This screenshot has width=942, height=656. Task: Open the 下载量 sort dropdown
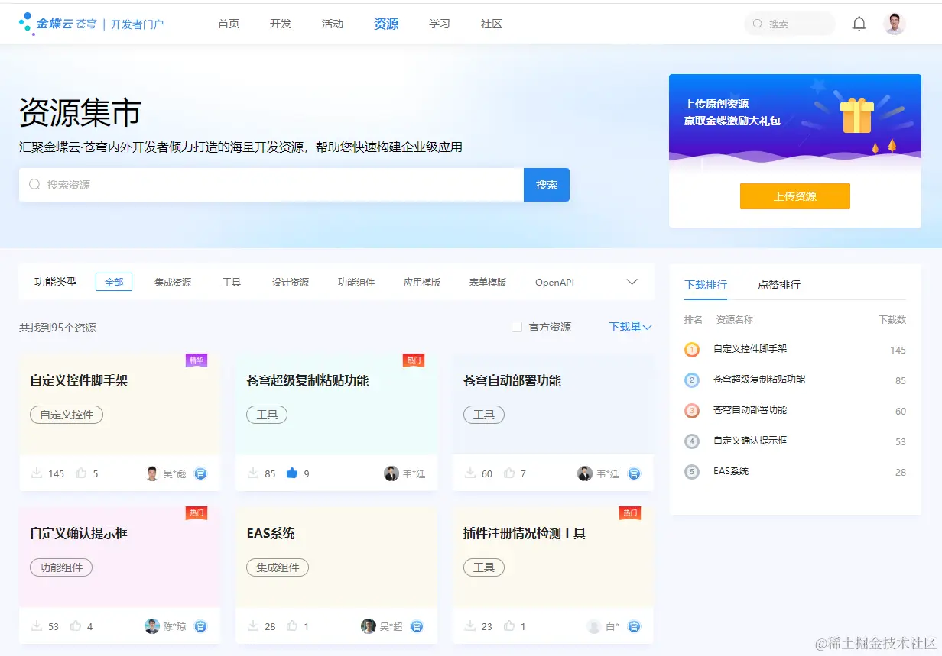coord(629,327)
